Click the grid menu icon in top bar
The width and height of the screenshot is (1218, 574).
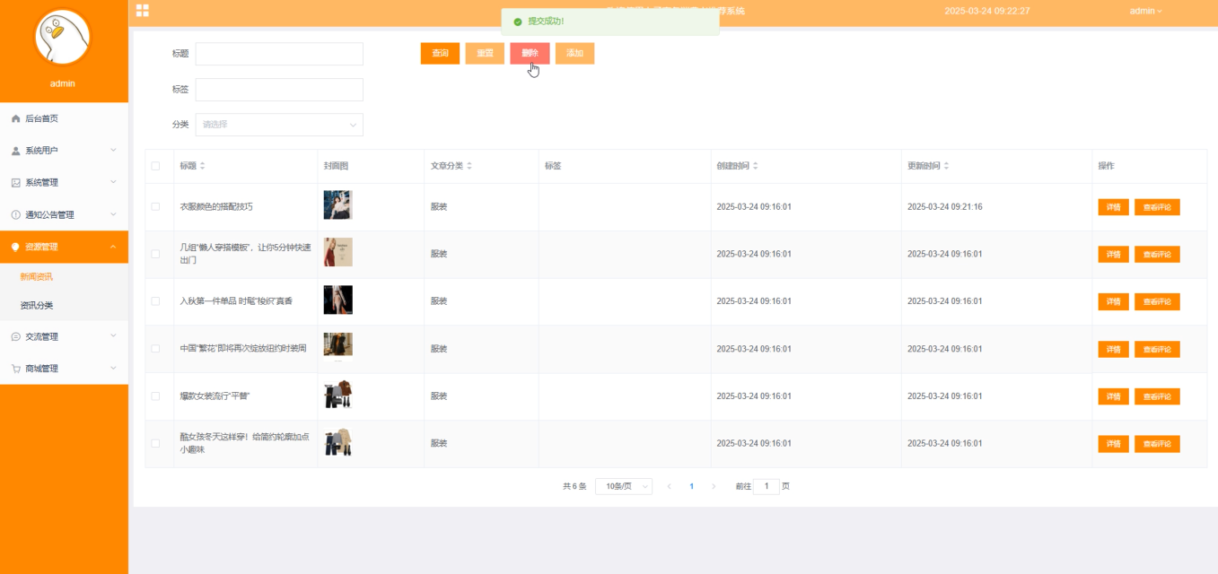tap(143, 11)
